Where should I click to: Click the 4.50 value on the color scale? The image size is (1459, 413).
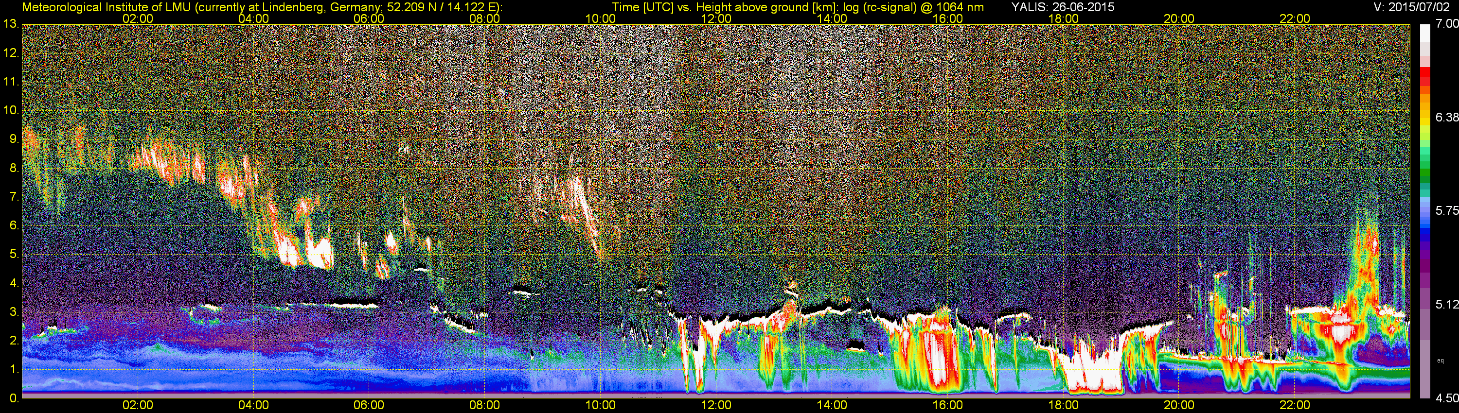(1446, 398)
